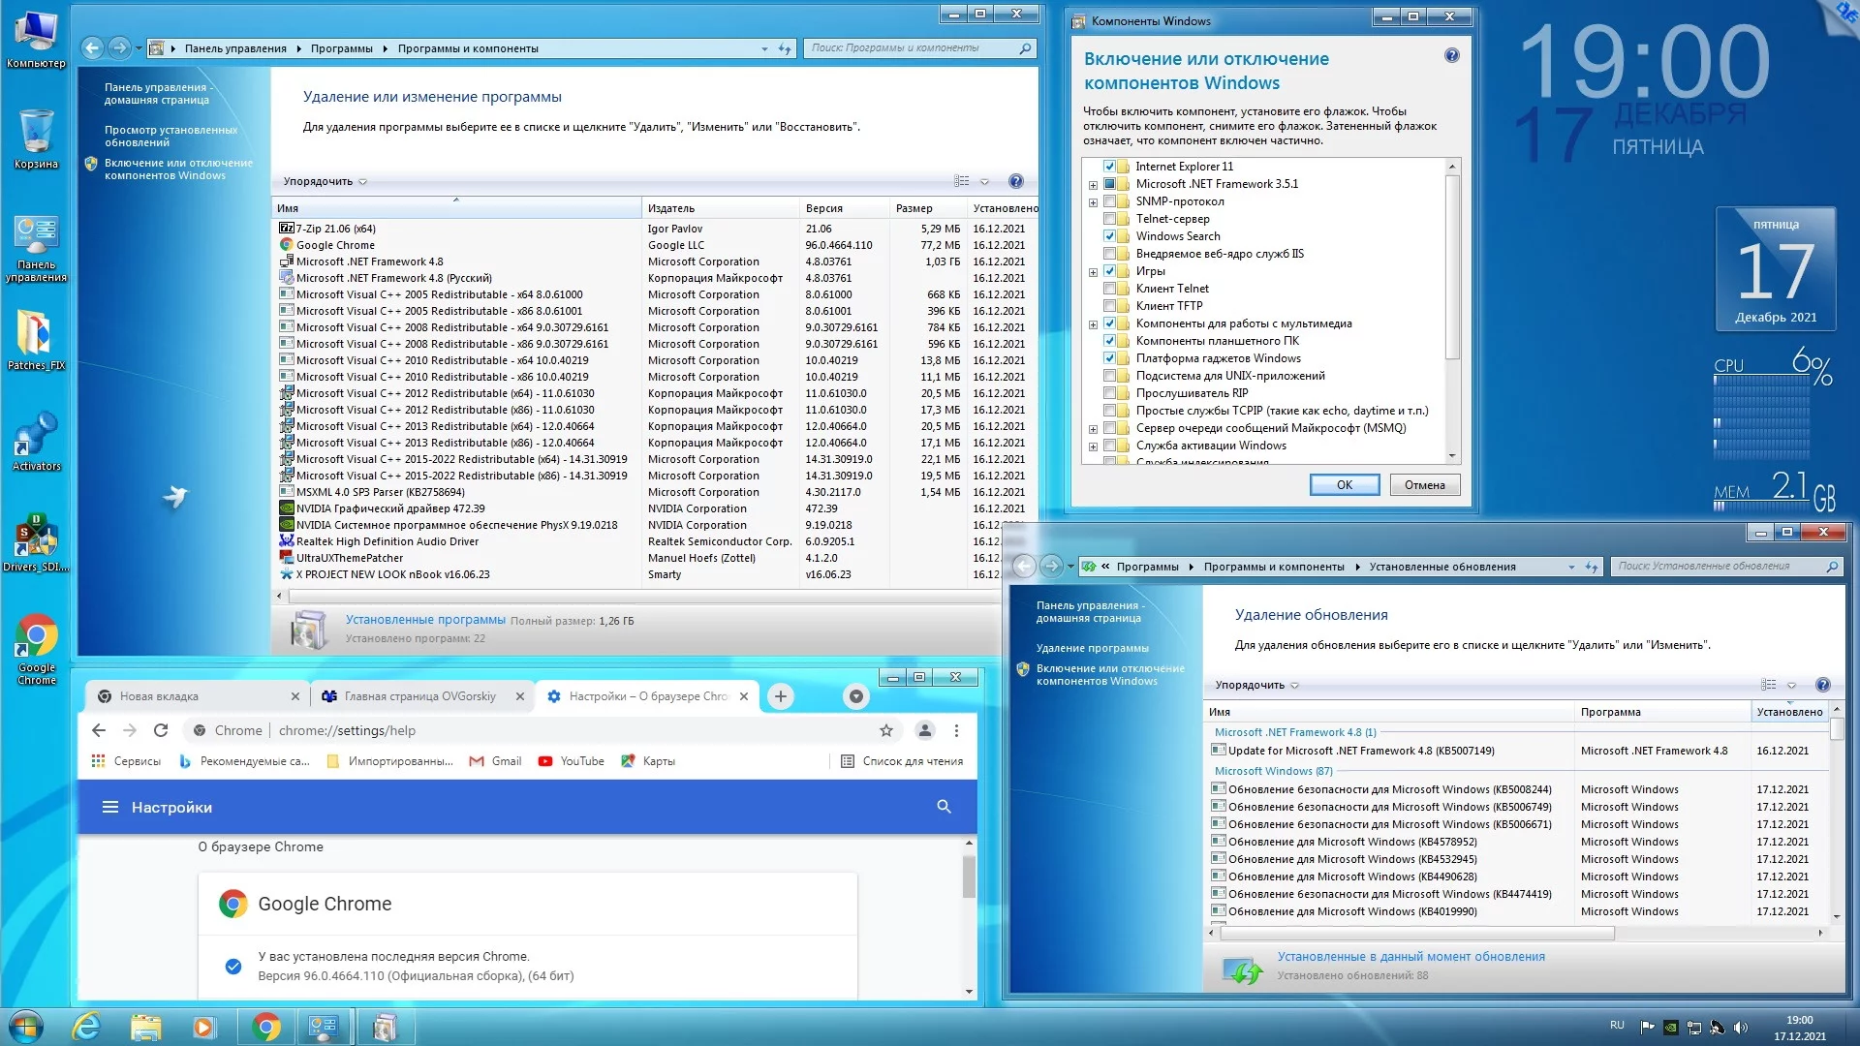Switch to Главная страница OVGorskiy tab
The height and width of the screenshot is (1046, 1860).
click(419, 696)
